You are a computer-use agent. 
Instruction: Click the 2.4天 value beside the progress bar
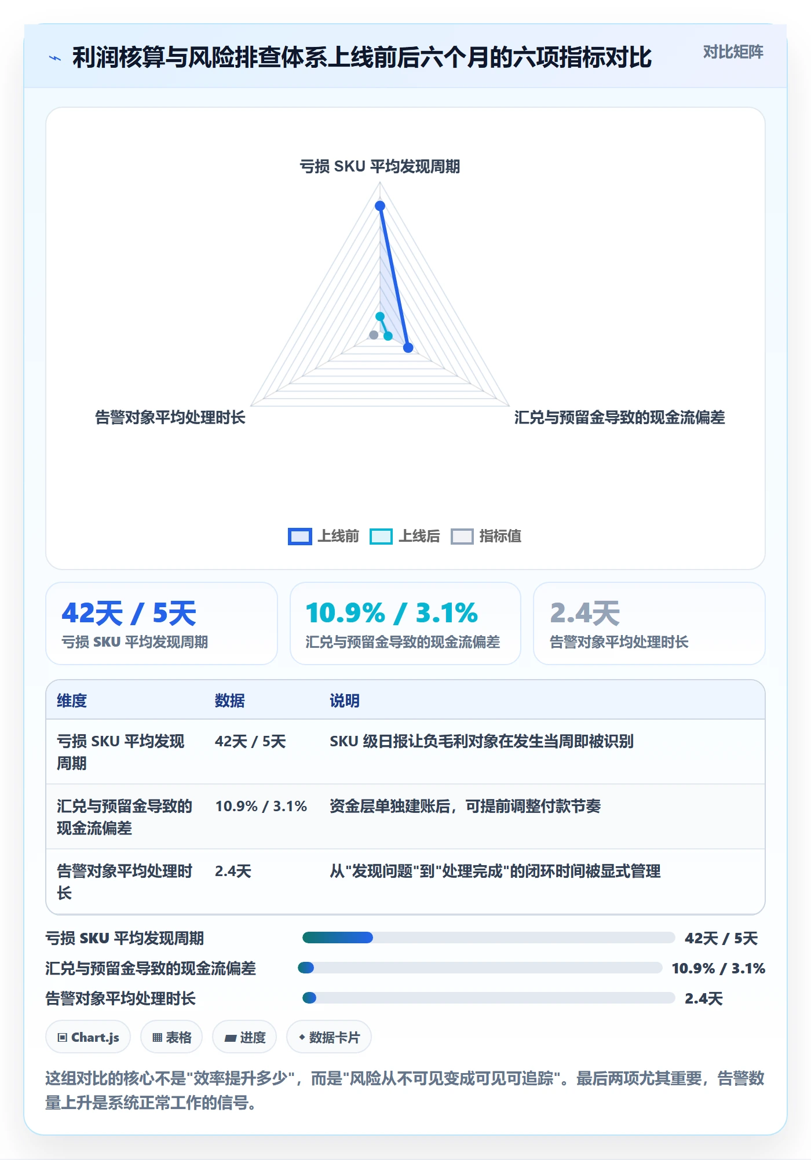704,998
